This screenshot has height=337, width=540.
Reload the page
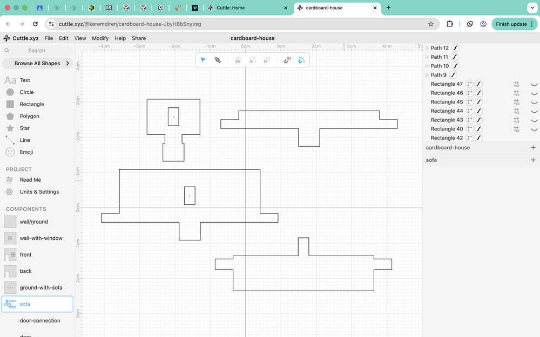35,24
